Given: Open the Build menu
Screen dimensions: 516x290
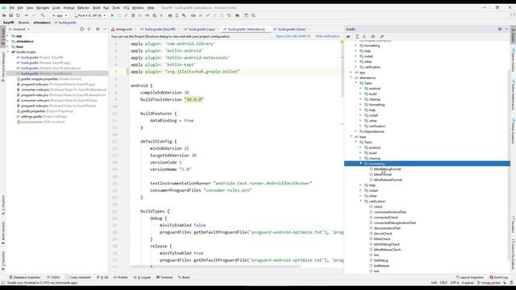Looking at the screenshot, I should pos(97,7).
